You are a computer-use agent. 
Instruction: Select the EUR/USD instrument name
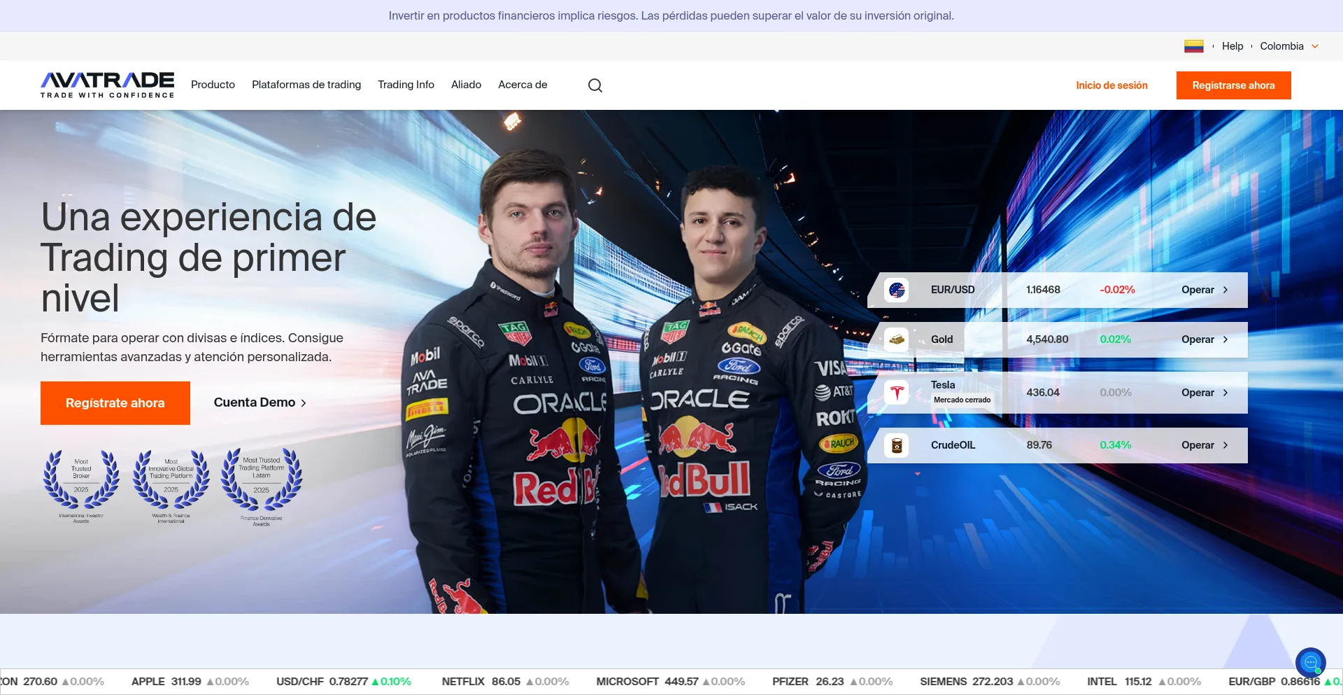pyautogui.click(x=953, y=290)
